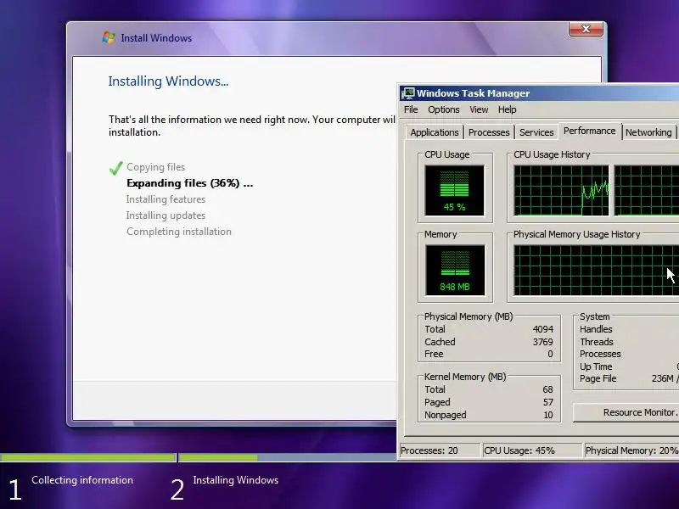Click Kernel Memory Total value 68
Viewport: 679px width, 509px height.
[x=547, y=389]
